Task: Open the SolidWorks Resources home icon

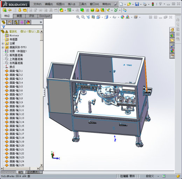Action: coord(172,30)
